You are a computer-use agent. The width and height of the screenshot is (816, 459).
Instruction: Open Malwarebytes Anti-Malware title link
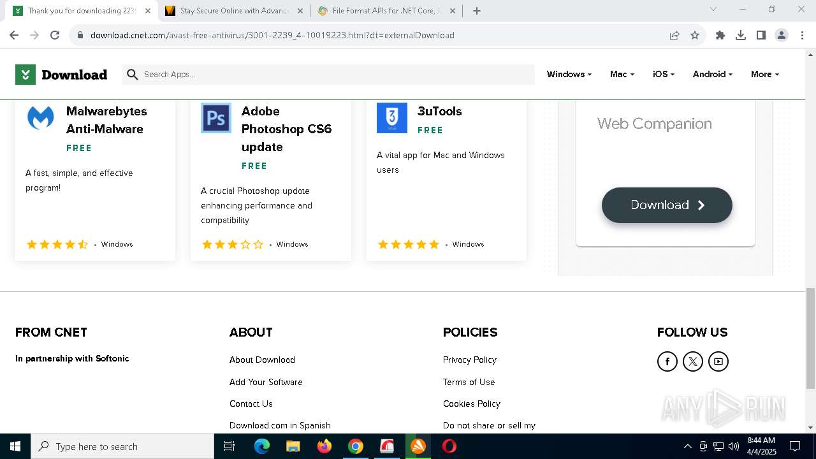pos(106,120)
